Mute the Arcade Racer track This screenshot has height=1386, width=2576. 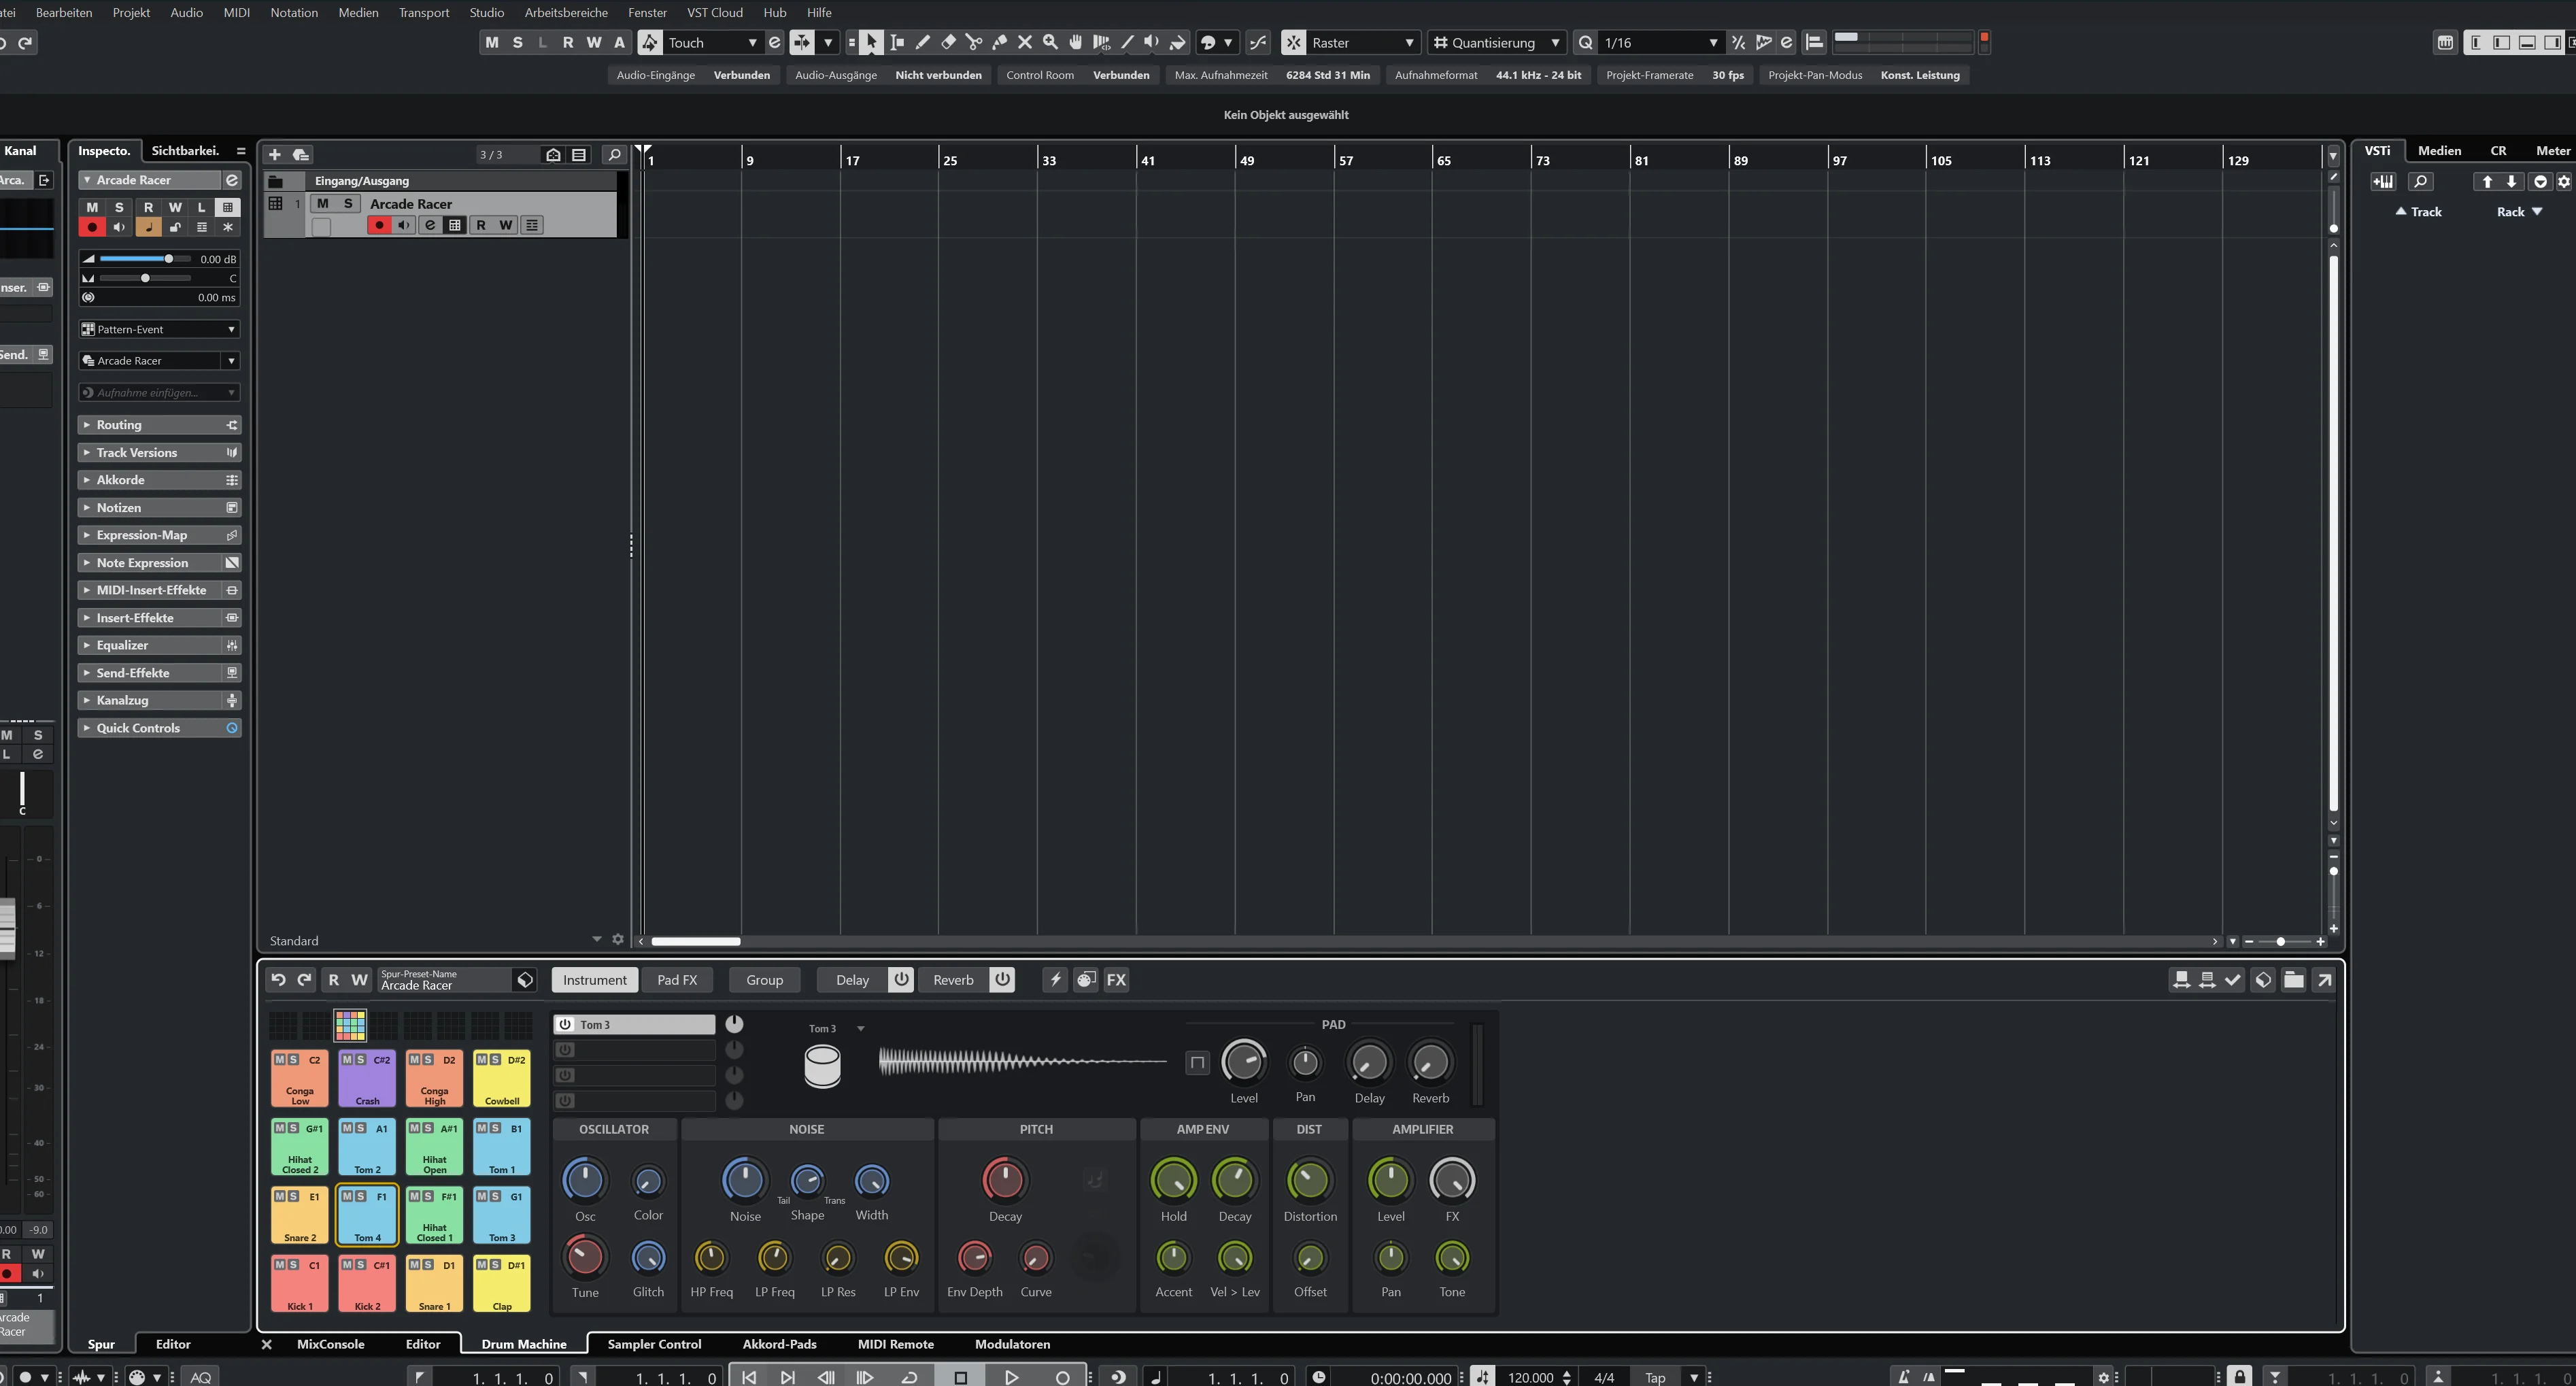pyautogui.click(x=322, y=203)
